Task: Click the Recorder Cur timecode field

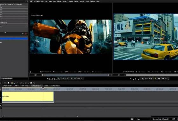Action: [x=129, y=72]
